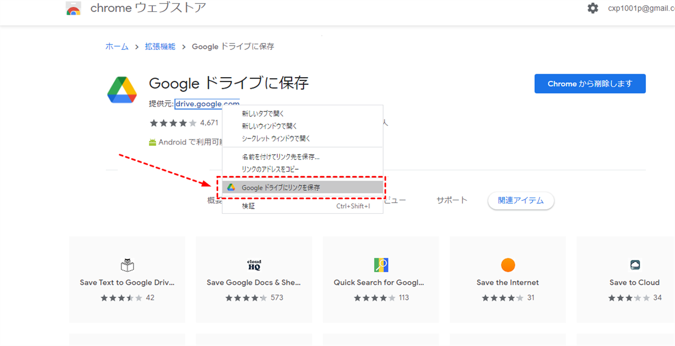Click the Drive icon in the context menu
Image resolution: width=675 pixels, height=346 pixels.
tap(231, 187)
